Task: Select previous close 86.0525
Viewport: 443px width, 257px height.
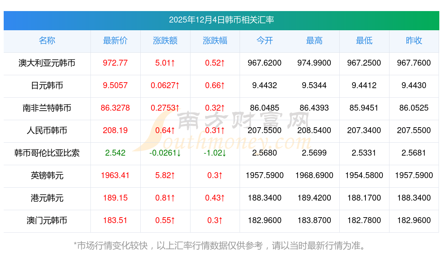Action: (414, 108)
